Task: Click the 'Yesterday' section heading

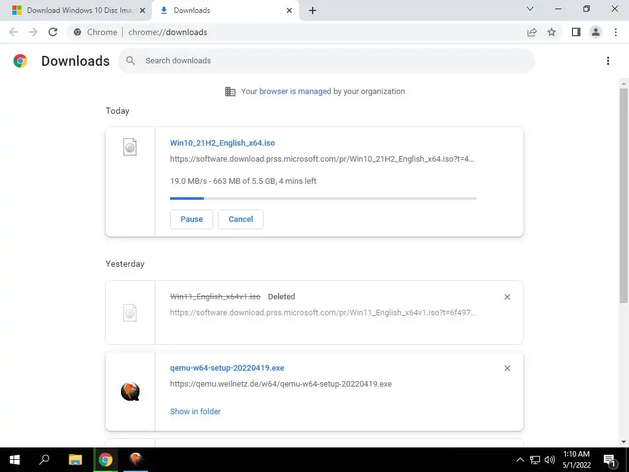Action: pos(125,264)
